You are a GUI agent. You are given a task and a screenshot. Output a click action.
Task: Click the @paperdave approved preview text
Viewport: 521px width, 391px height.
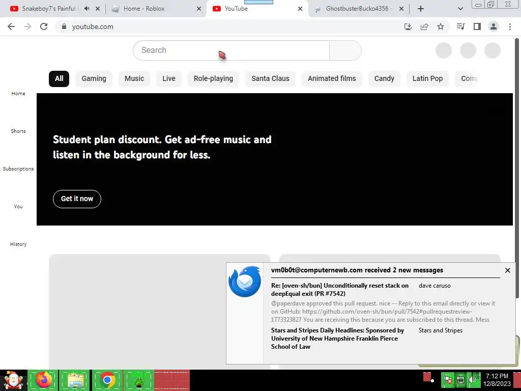383,312
